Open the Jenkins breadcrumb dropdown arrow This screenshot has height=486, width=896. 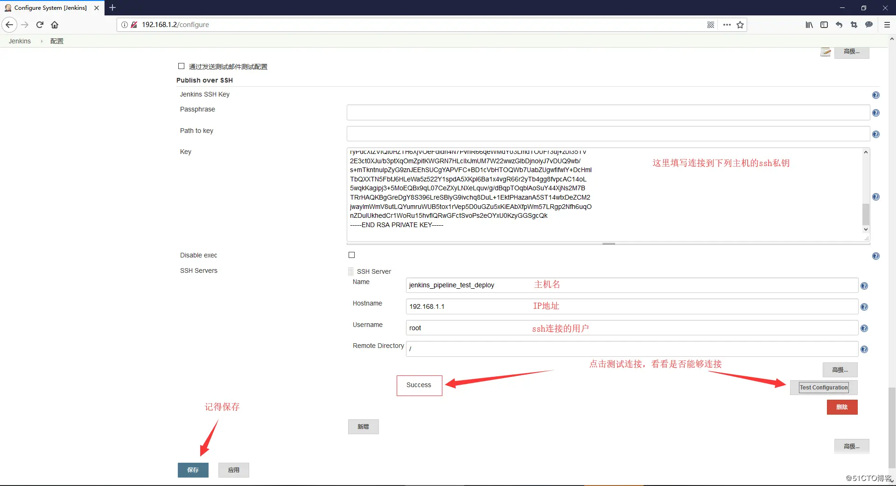(42, 41)
